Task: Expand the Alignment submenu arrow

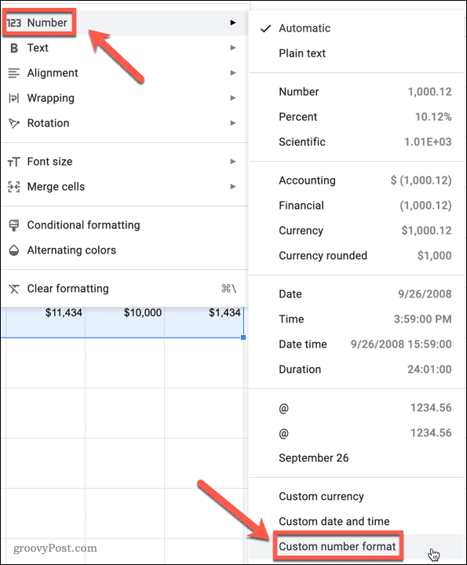Action: coord(233,73)
